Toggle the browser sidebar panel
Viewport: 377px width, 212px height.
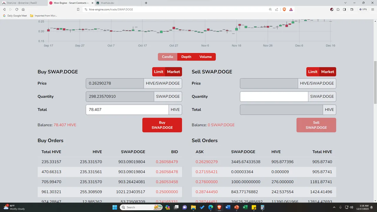click(x=344, y=9)
